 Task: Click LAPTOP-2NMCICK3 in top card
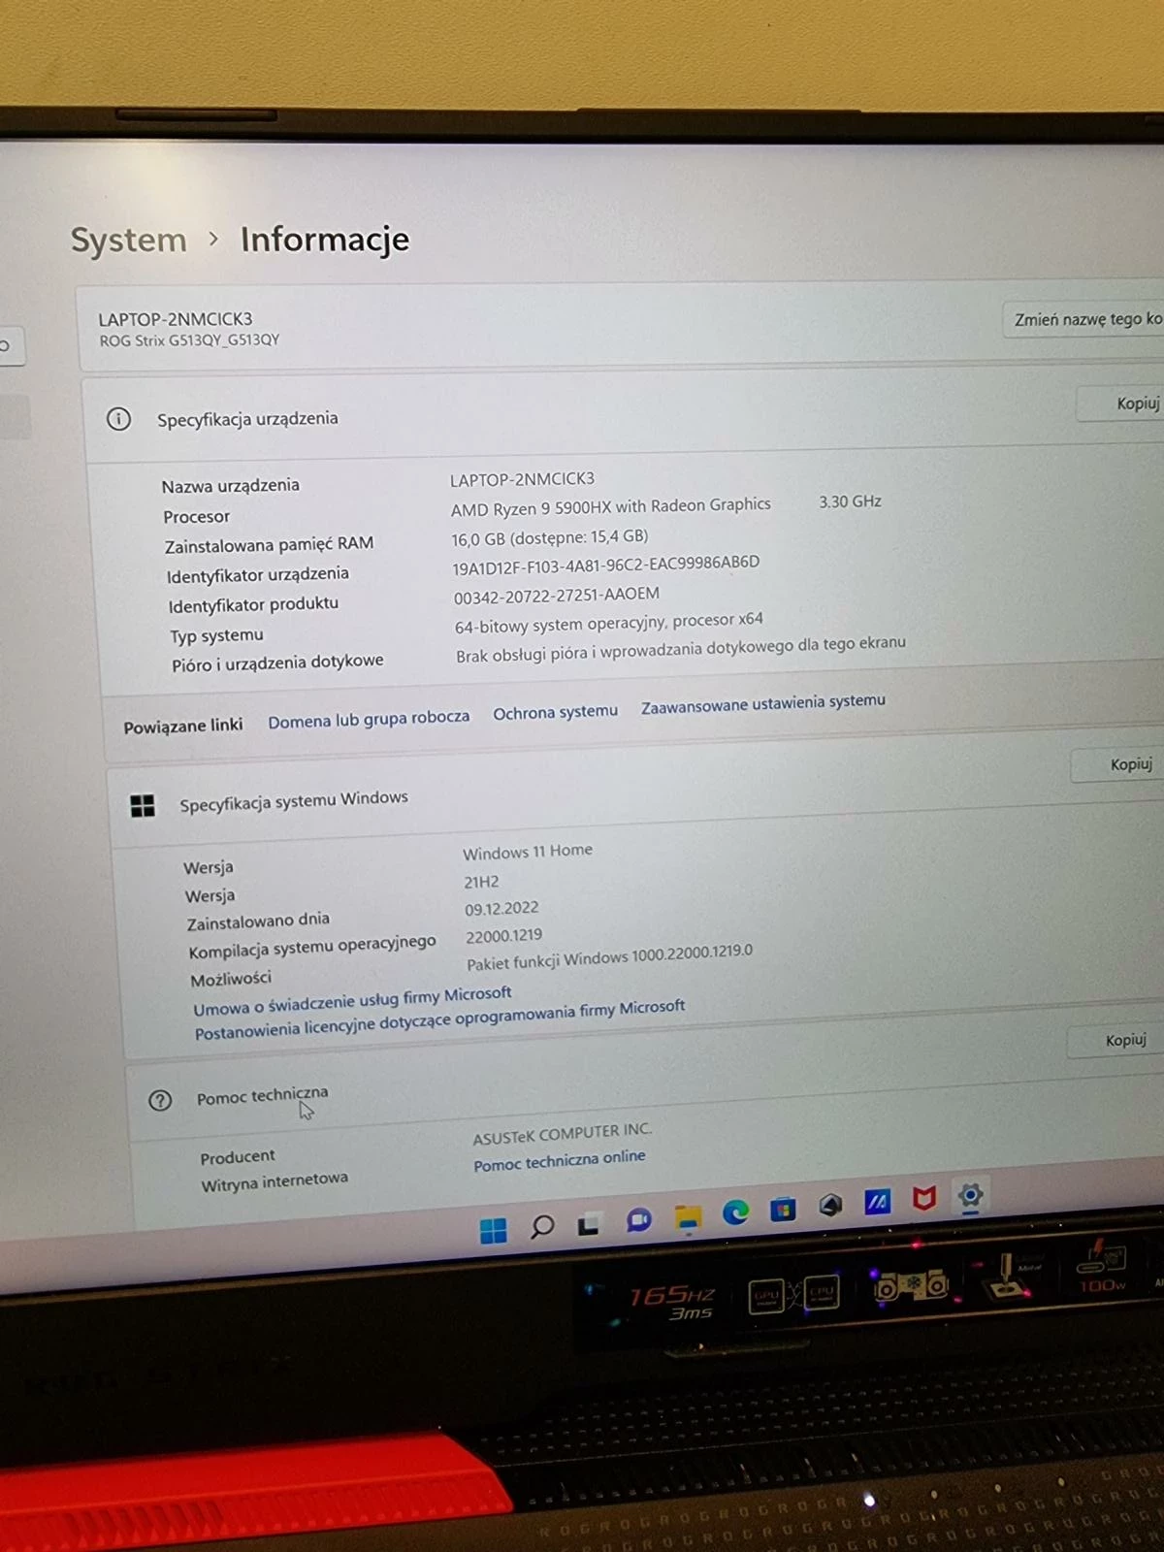coord(175,319)
